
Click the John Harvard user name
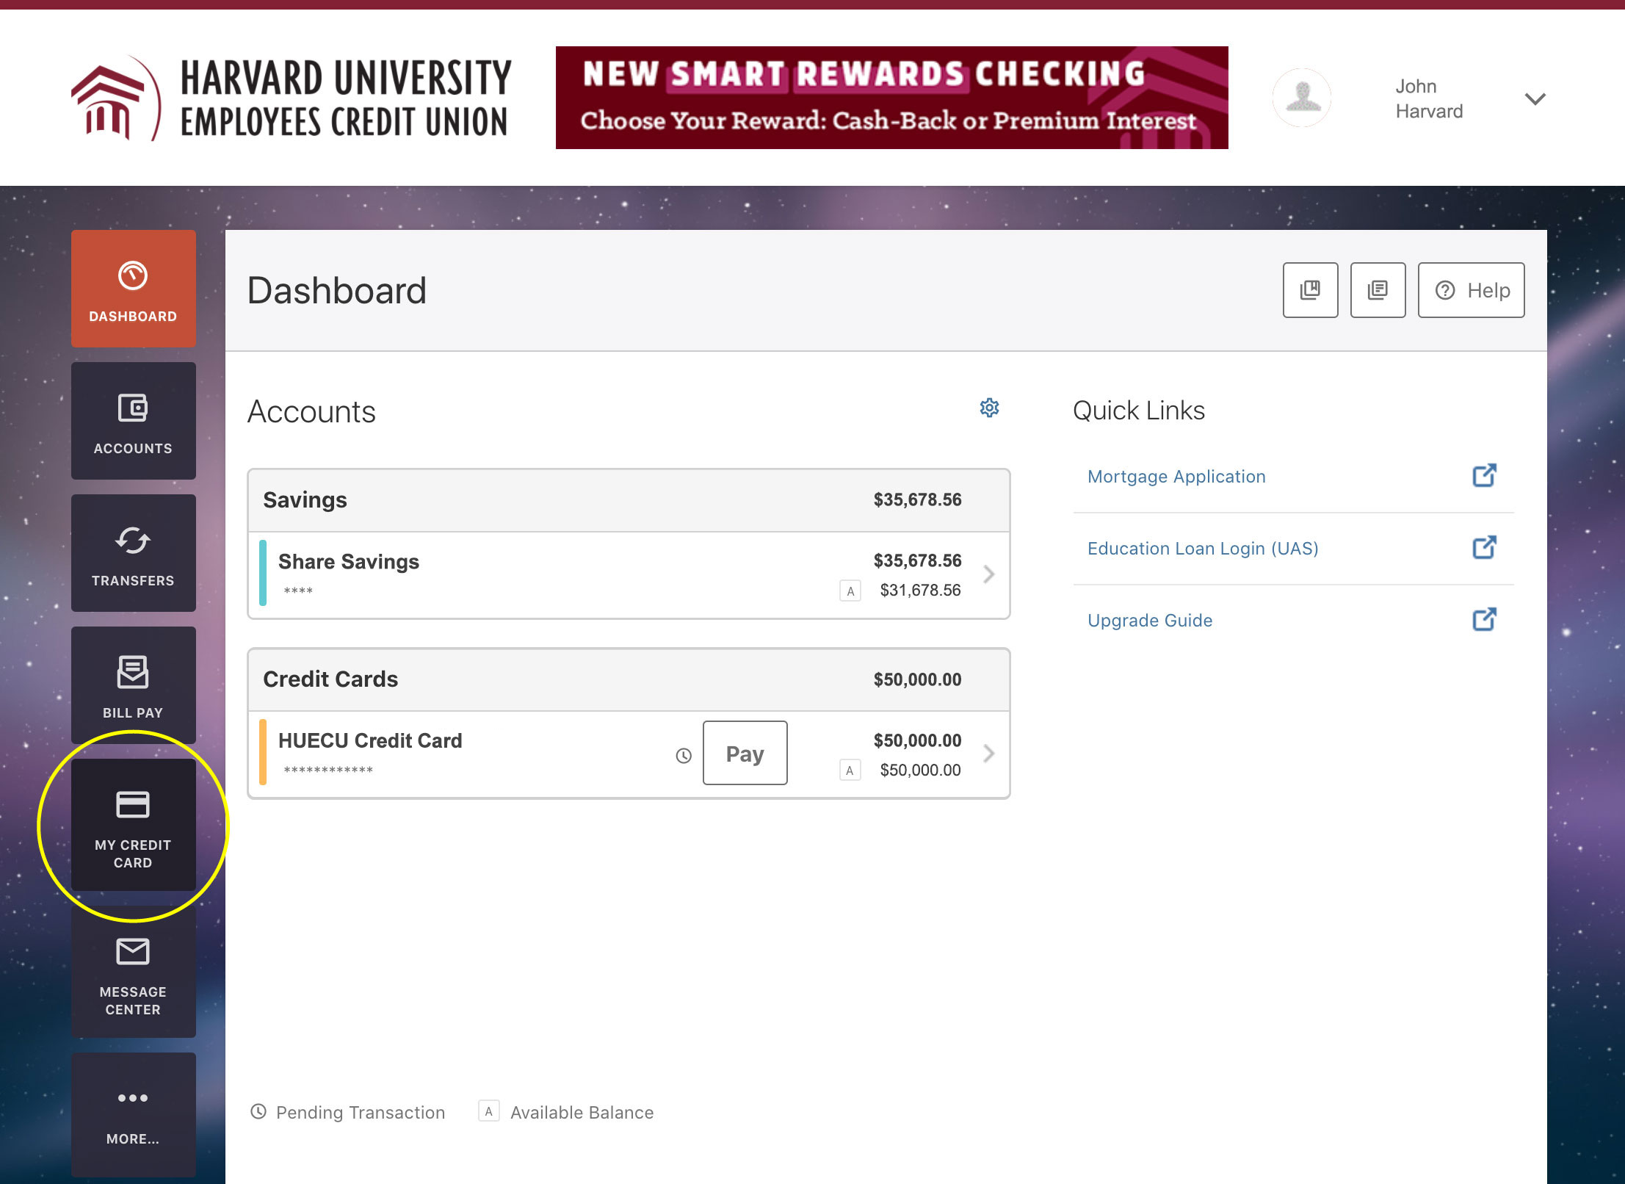click(x=1429, y=98)
